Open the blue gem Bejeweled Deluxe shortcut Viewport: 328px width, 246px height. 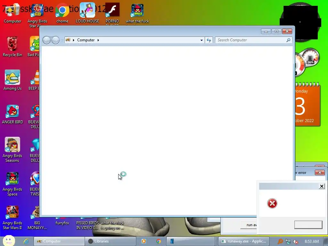coord(35,150)
